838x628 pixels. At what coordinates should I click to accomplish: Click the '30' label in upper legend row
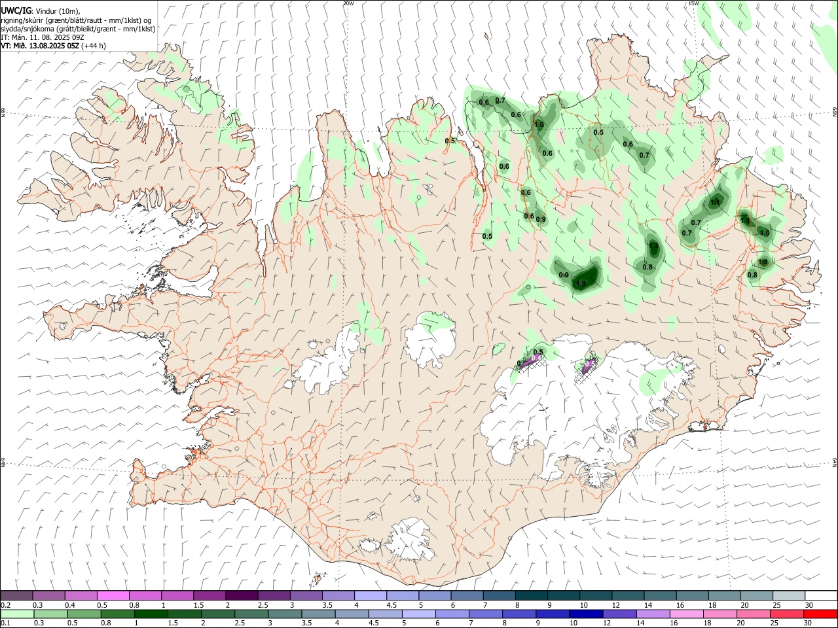click(809, 605)
